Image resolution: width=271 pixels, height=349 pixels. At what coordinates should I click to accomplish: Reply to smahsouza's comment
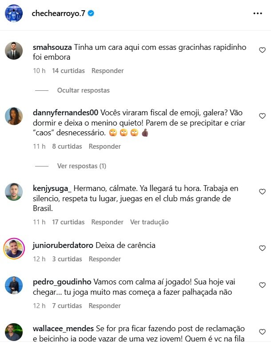[108, 71]
